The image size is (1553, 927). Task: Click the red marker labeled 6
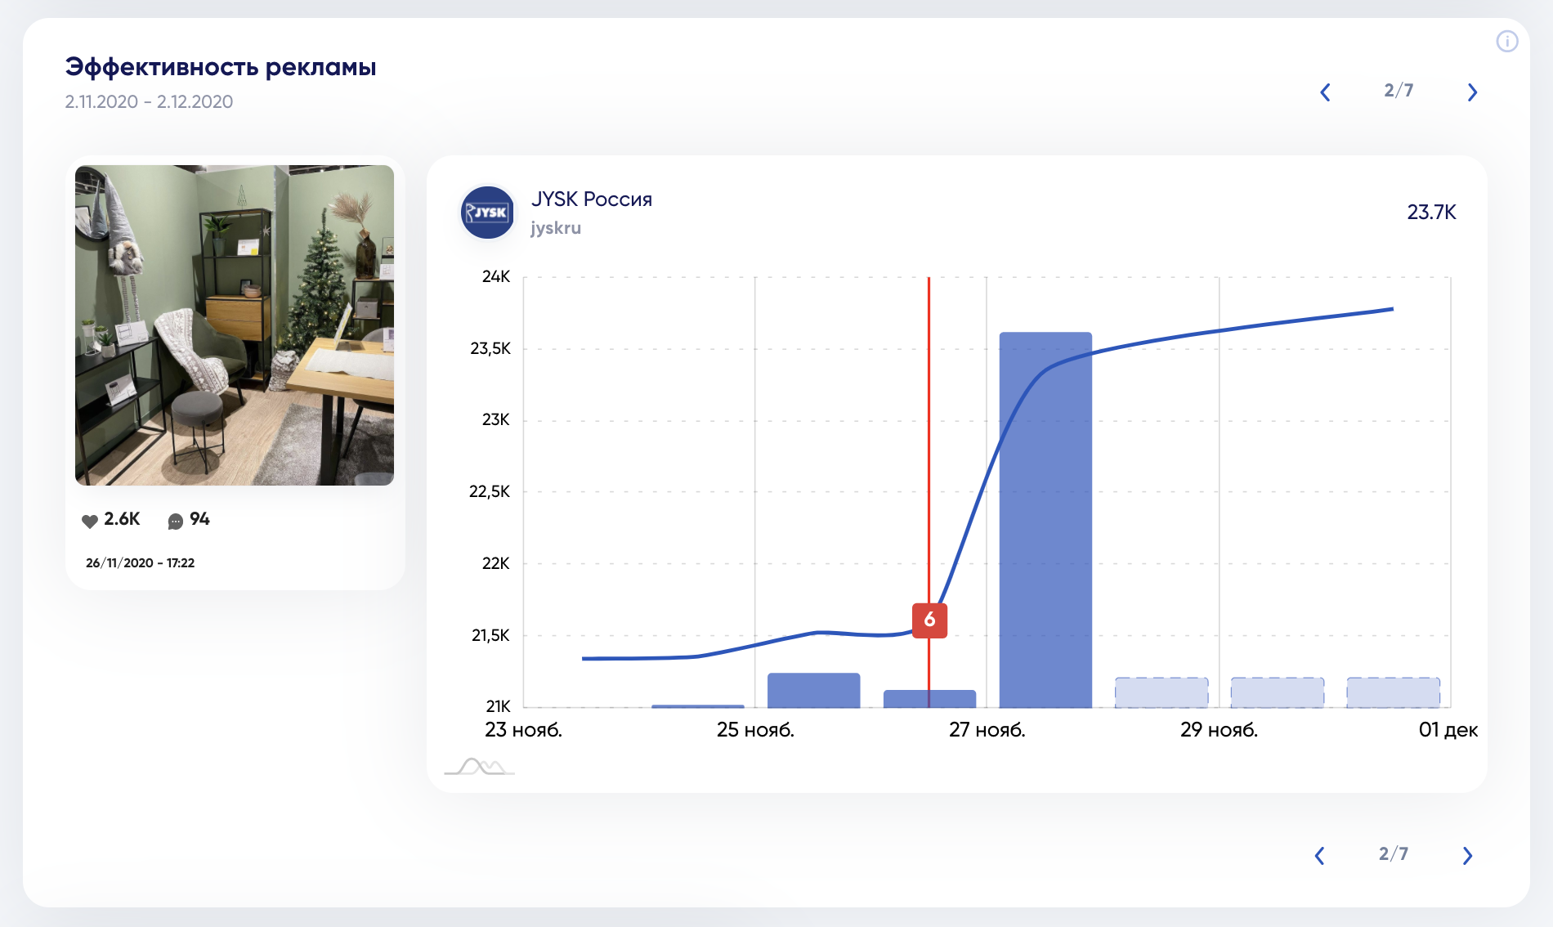929,620
